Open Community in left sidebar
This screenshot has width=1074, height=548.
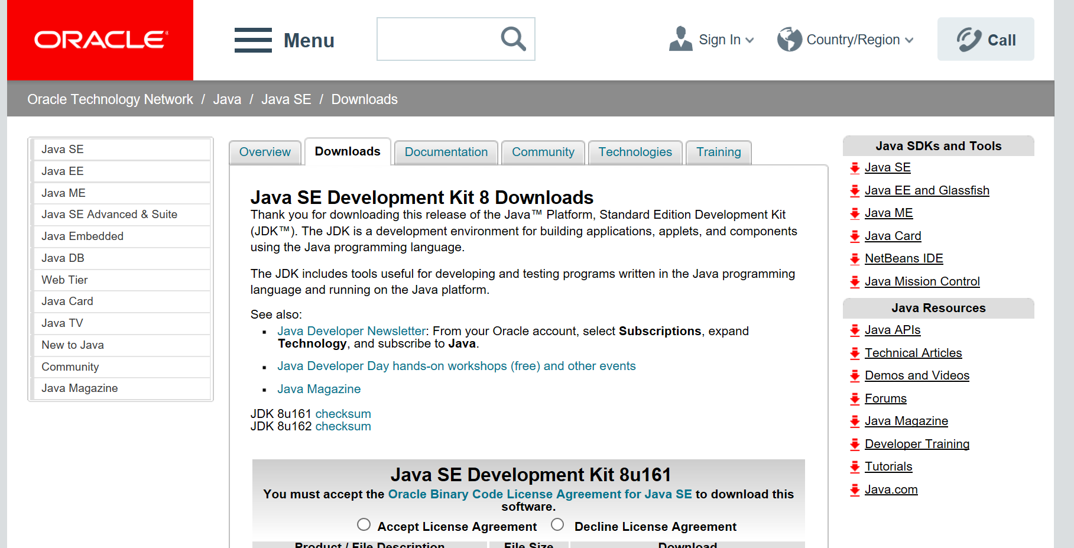[x=122, y=367]
